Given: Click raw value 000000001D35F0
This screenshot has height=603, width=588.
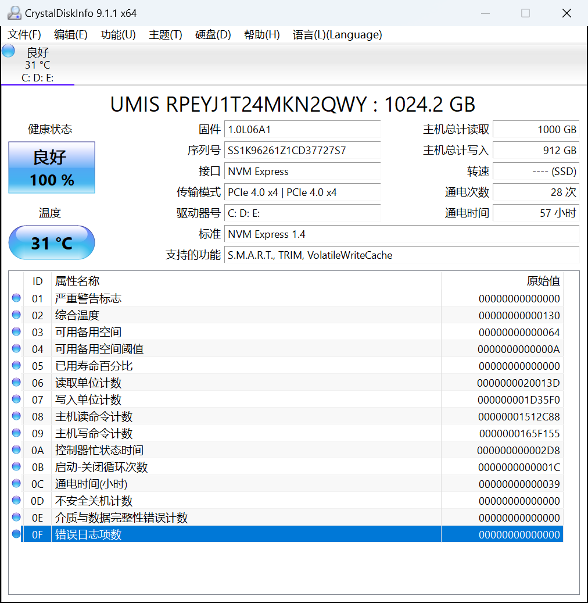Looking at the screenshot, I should (518, 400).
